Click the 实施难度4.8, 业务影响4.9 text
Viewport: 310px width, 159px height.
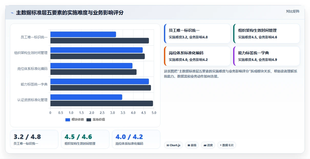257,60
